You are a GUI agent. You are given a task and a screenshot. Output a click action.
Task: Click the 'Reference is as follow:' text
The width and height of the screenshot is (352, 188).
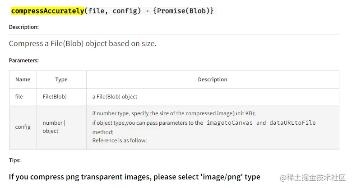pyautogui.click(x=120, y=141)
